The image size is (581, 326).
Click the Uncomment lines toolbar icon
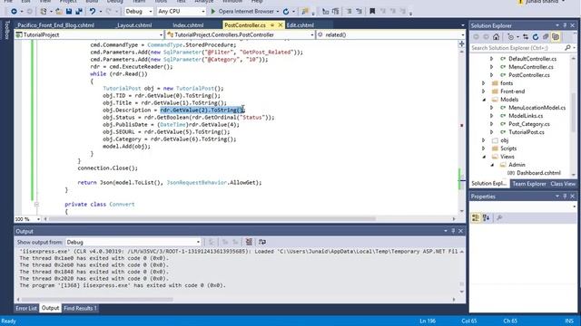(359, 12)
